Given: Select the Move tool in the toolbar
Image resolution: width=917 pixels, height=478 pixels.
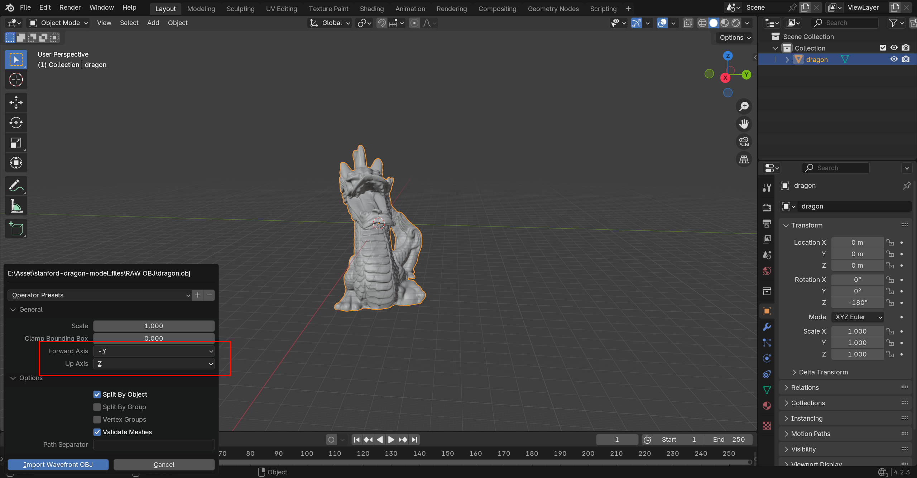Looking at the screenshot, I should [16, 102].
